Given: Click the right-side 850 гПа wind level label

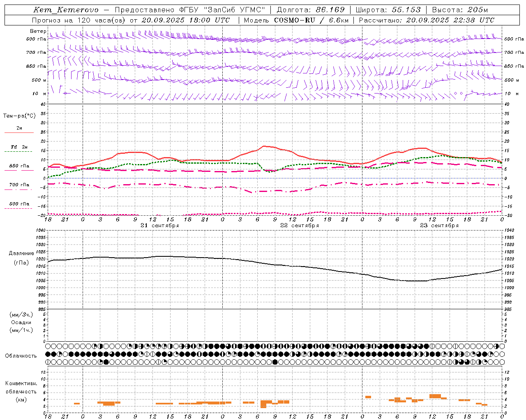Looking at the screenshot, I should tap(514, 66).
